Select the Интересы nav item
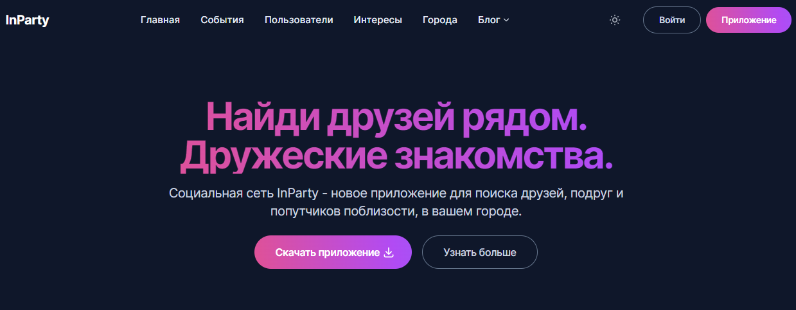This screenshot has height=310, width=796. [378, 20]
